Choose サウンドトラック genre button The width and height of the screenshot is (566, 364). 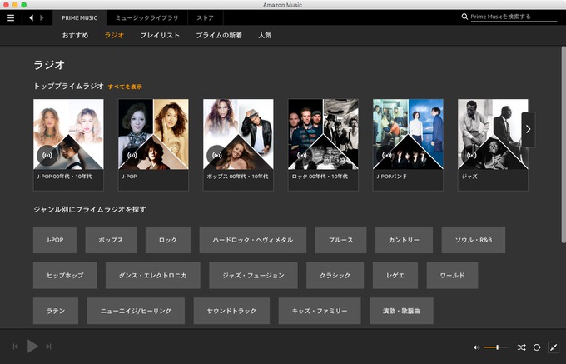[231, 311]
